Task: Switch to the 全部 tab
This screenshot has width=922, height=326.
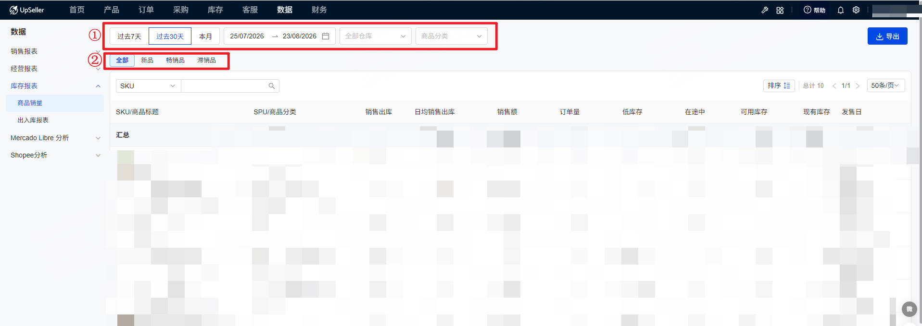Action: pos(122,60)
